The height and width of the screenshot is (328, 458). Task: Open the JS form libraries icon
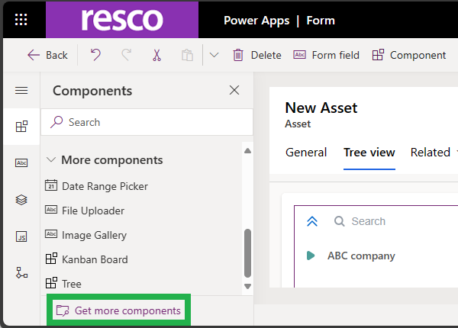21,236
